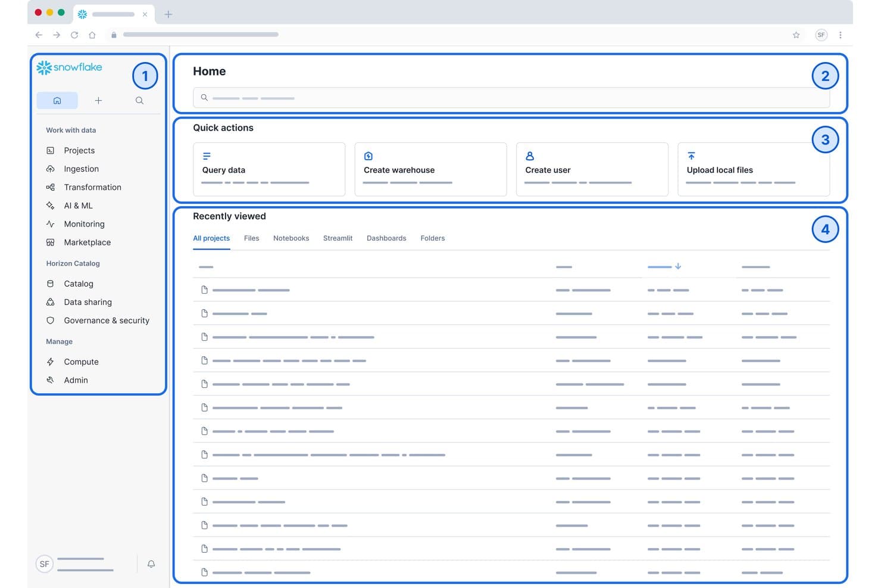Bookmark the page with the star icon
The image size is (881, 588).
click(x=796, y=35)
